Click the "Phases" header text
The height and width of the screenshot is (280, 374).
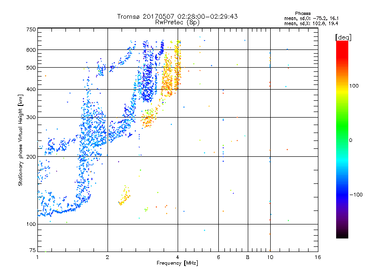point(303,14)
